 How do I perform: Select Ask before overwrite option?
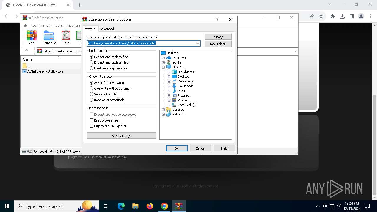107,83
